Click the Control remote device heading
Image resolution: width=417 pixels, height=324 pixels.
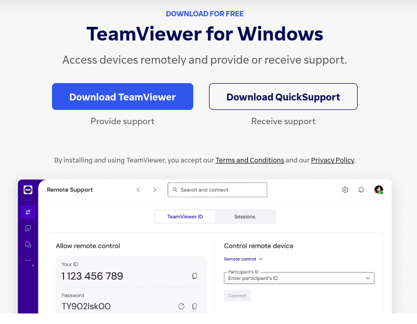click(258, 246)
